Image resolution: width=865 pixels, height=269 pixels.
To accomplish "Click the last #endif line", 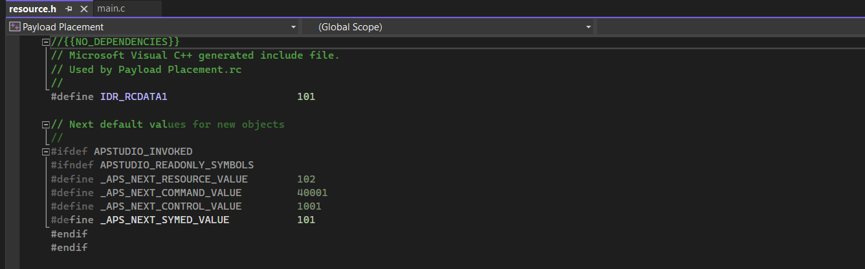I will coord(69,248).
